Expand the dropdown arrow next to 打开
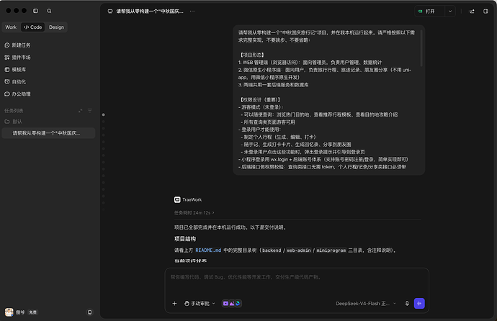 point(450,11)
